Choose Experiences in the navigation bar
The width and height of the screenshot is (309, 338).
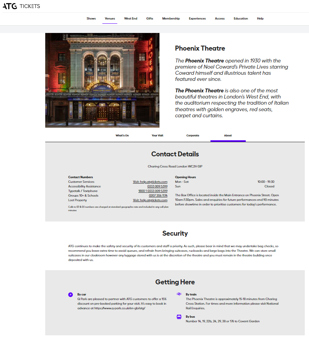[x=197, y=18]
